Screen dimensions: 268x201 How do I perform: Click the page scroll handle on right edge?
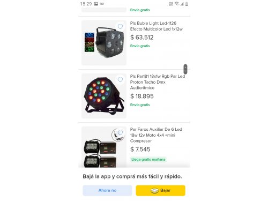185,69
